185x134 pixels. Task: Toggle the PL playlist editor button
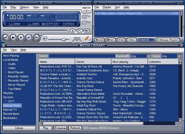[80, 31]
